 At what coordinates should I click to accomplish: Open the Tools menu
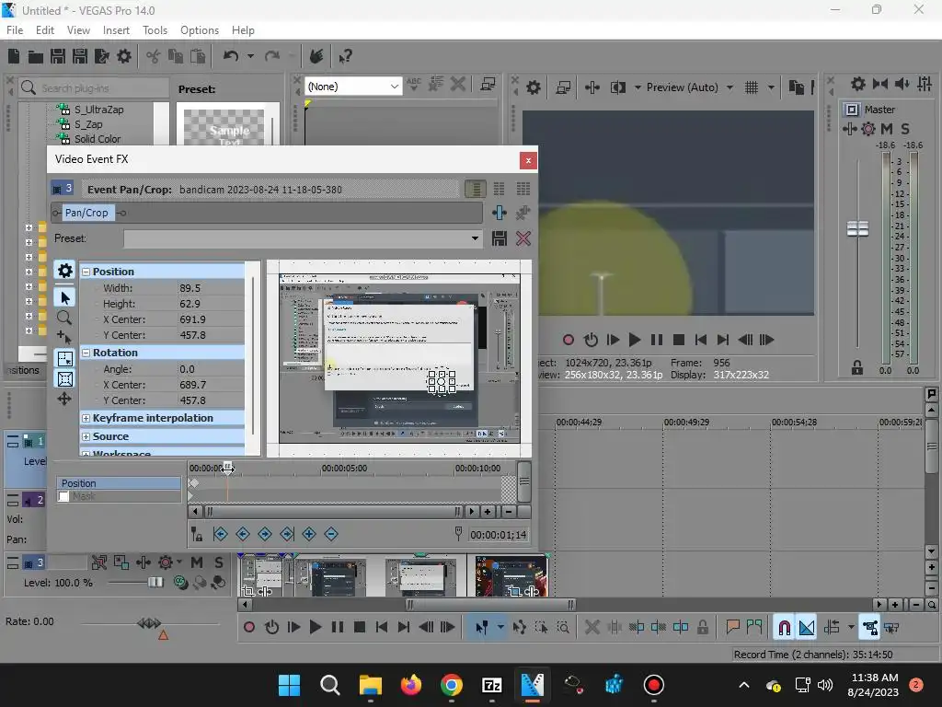[x=155, y=30]
